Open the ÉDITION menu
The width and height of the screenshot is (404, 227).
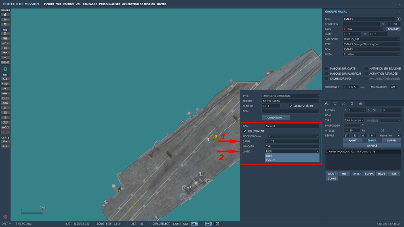69,4
